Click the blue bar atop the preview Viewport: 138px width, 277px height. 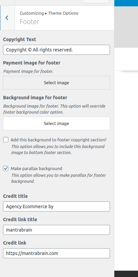click(x=126, y=3)
